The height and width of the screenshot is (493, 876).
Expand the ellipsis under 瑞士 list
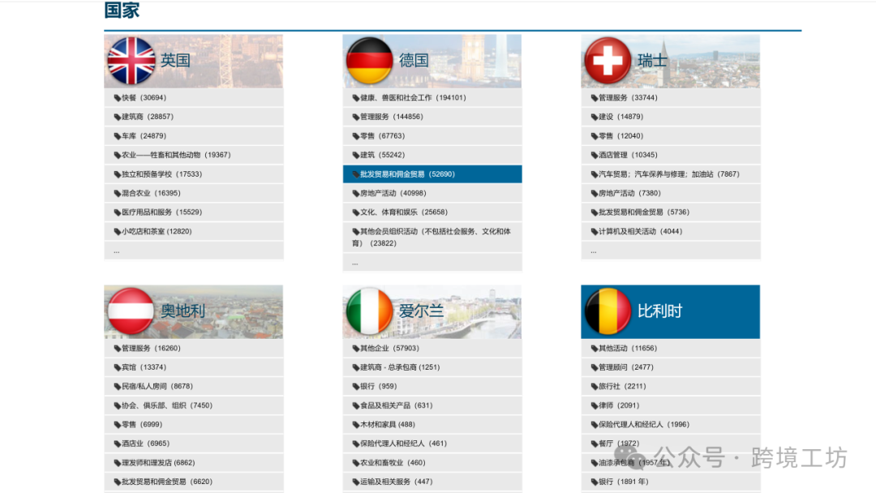click(x=594, y=251)
